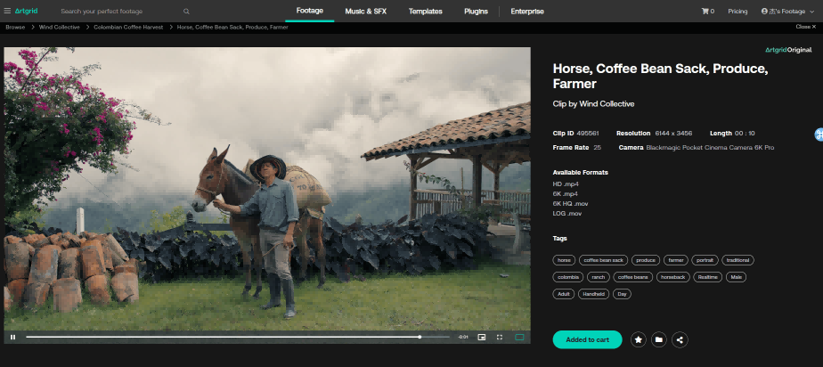Toggle theater mode in video player
The width and height of the screenshot is (823, 367).
[x=519, y=337]
